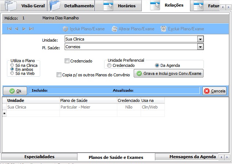Go to the previous record arrow
Image resolution: width=232 pixels, height=164 pixels.
[x=16, y=29]
